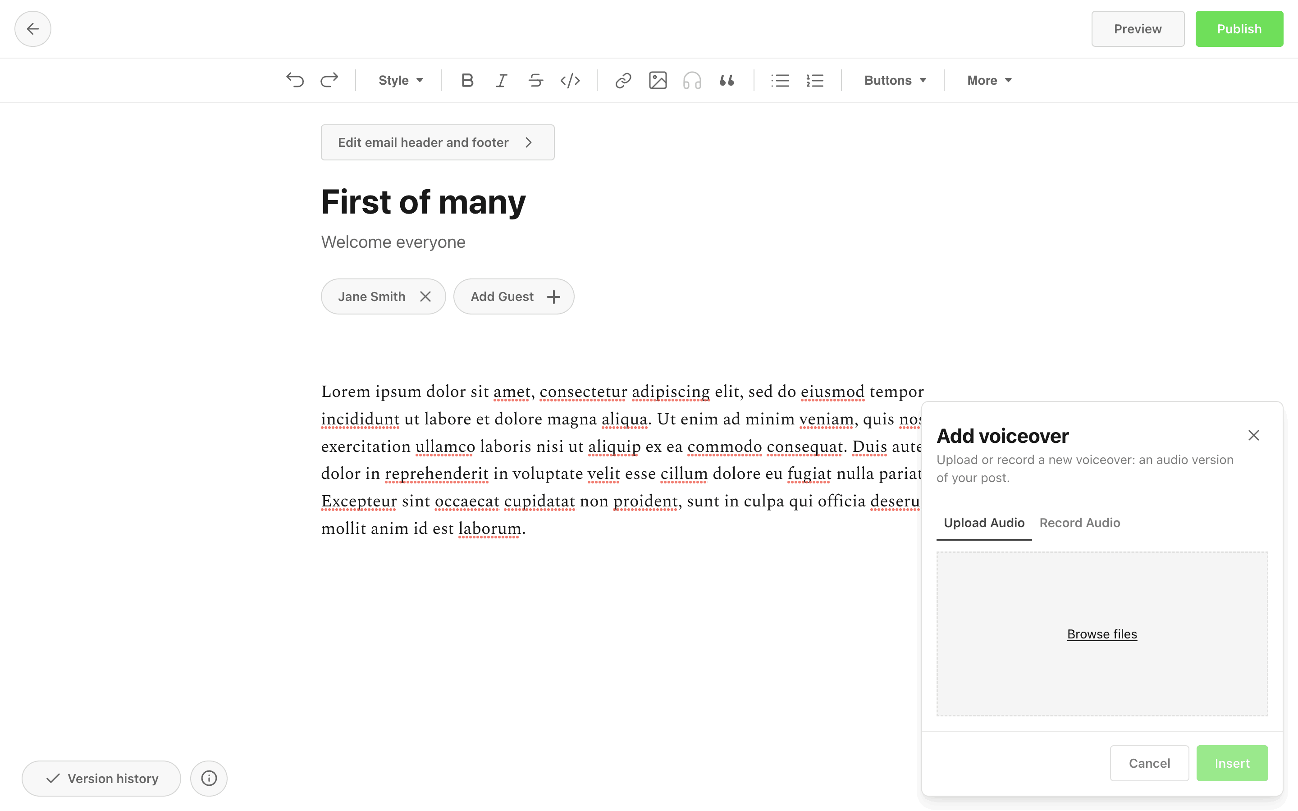1298x811 pixels.
Task: Click the undo arrow icon
Action: click(x=295, y=81)
